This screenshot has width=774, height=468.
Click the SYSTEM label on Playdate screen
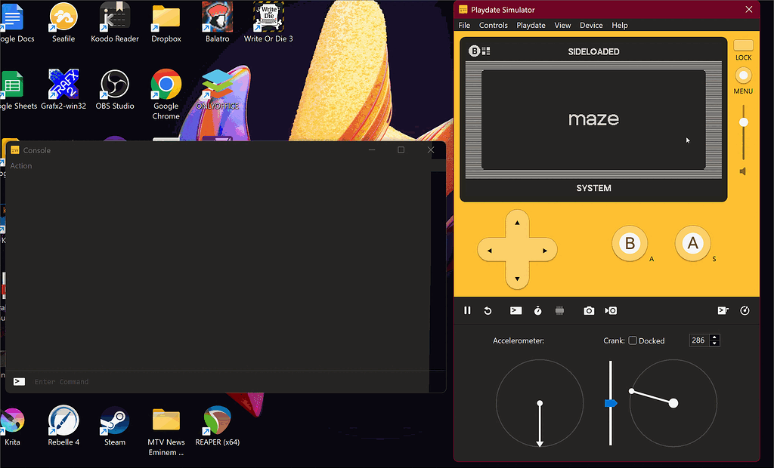593,188
